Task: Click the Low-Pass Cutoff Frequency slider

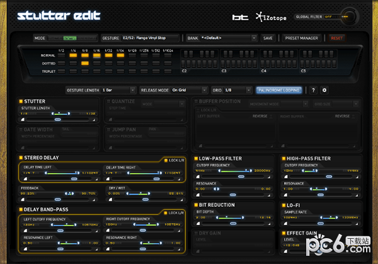Action: (x=235, y=170)
